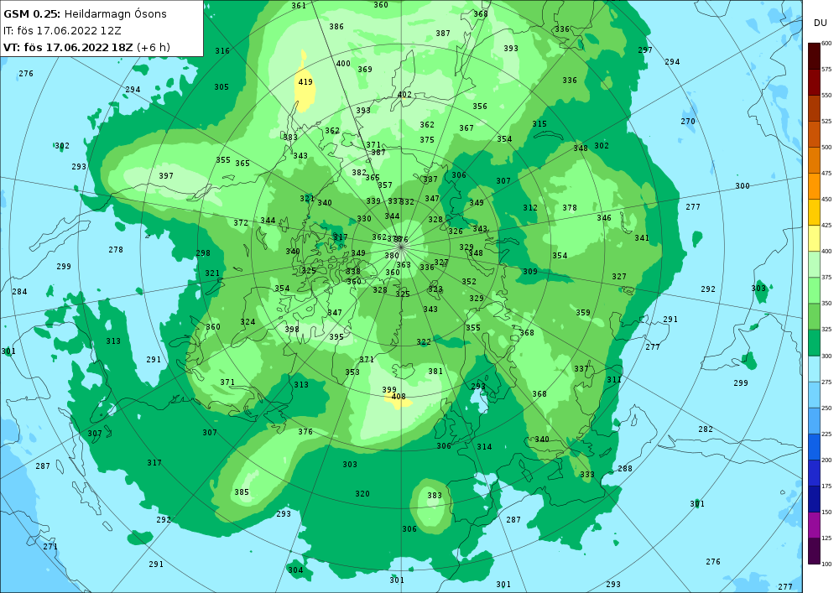This screenshot has height=593, width=839.
Task: Click the 'DU' unit label above color bar
Action: coord(821,23)
